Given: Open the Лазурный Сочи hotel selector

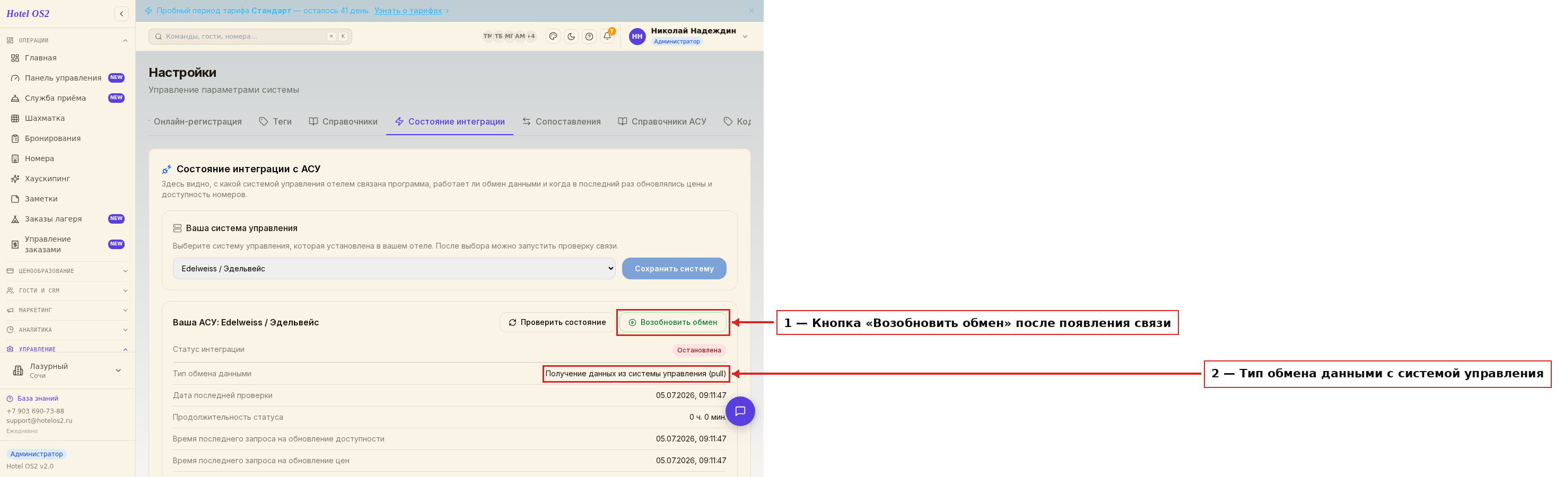Looking at the screenshot, I should (67, 370).
